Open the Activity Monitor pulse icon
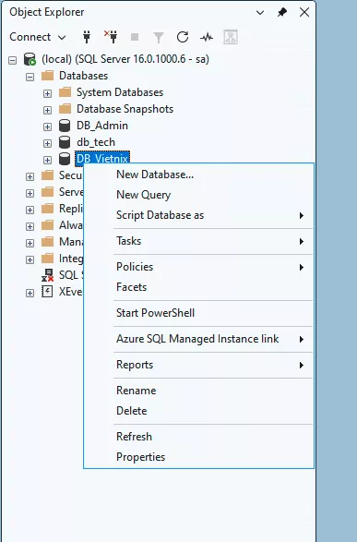357x542 pixels. pyautogui.click(x=207, y=37)
